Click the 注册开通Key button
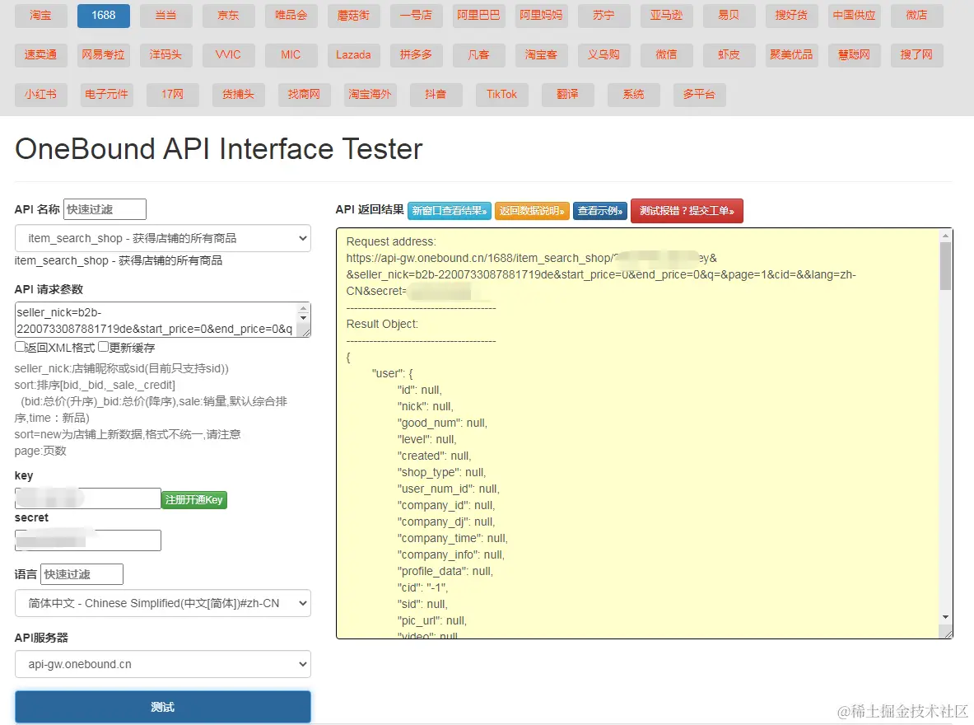 click(194, 500)
